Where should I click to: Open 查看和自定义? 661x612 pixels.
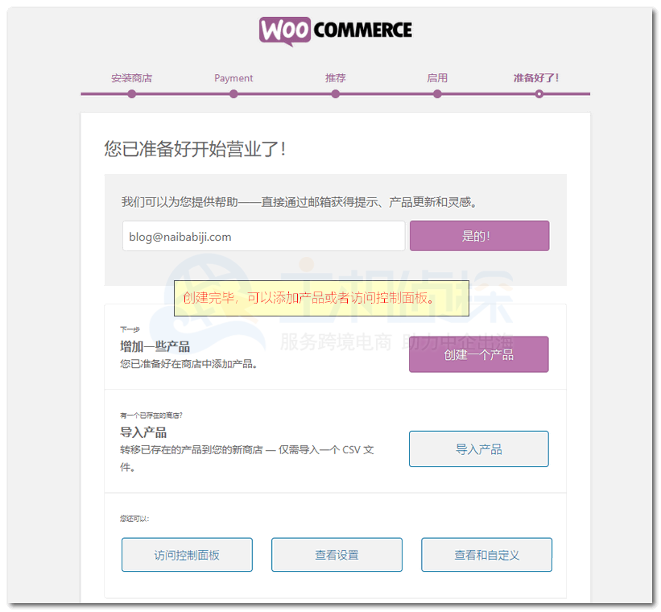click(486, 555)
